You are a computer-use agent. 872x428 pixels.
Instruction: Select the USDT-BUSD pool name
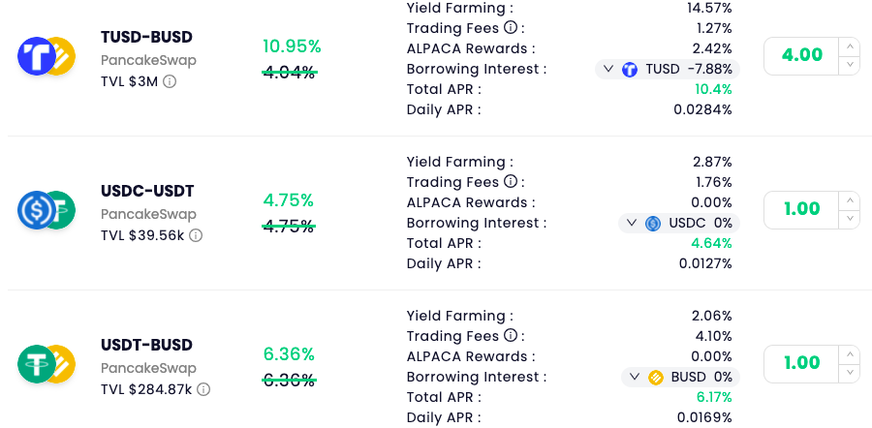[x=147, y=345]
